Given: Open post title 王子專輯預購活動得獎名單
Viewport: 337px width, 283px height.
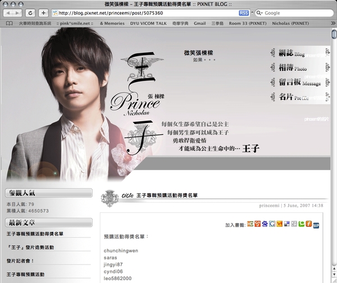Looking at the screenshot, I should point(167,195).
